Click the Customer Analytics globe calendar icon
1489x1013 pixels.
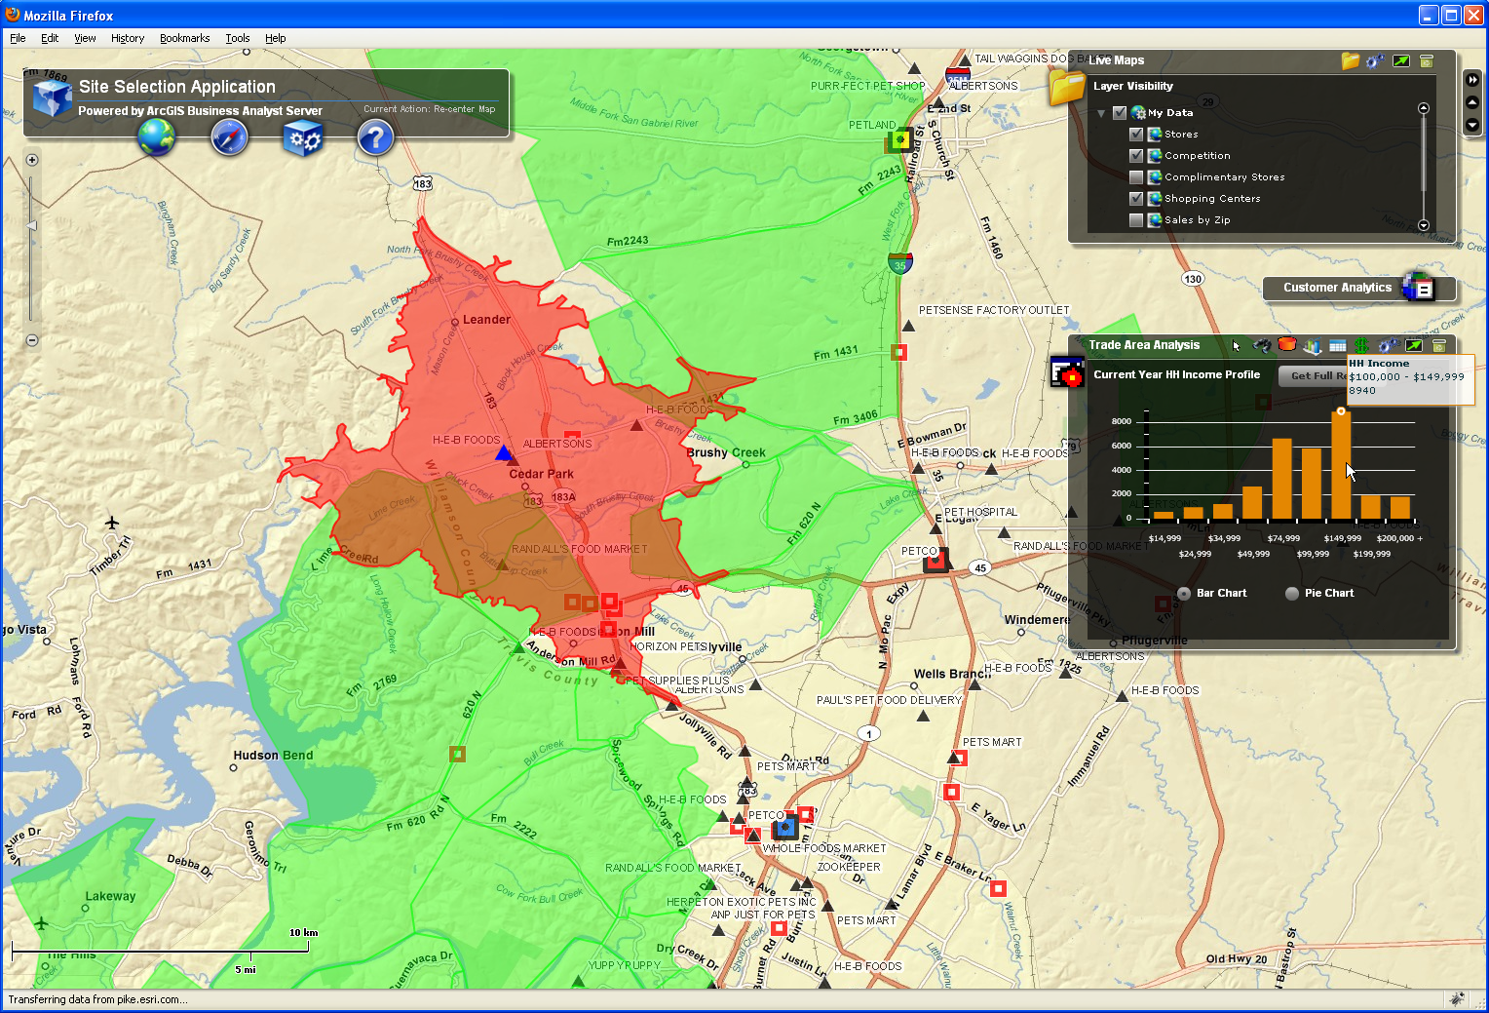tap(1418, 287)
